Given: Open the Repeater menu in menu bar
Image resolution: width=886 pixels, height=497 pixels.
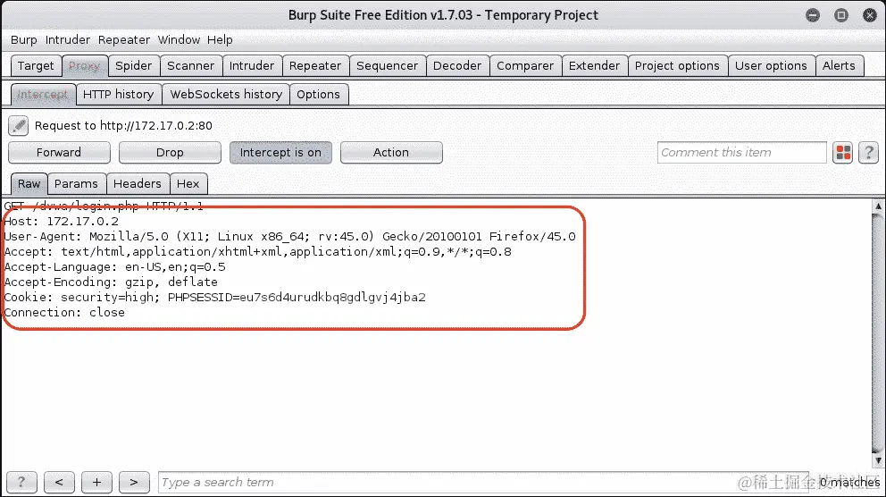Looking at the screenshot, I should click(x=124, y=39).
